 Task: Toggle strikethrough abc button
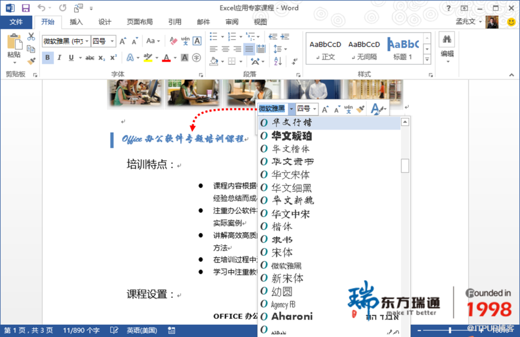click(90, 58)
